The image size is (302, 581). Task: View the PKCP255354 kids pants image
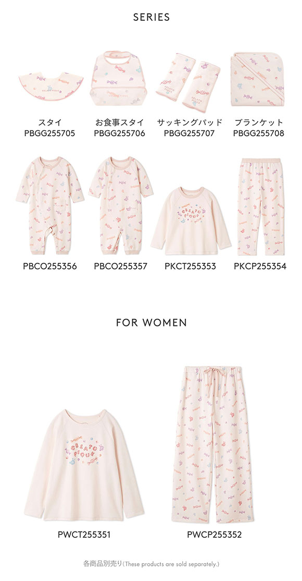coord(260,207)
